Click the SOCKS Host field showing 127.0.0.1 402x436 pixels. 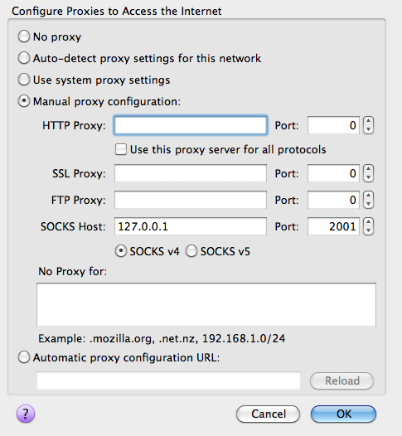(x=191, y=226)
